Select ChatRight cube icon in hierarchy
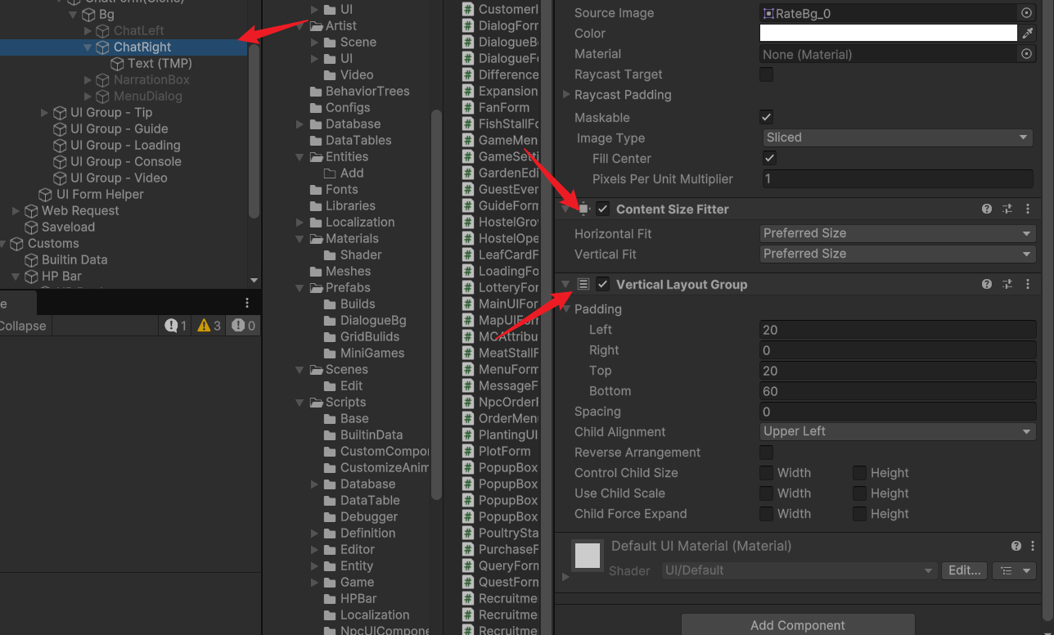The height and width of the screenshot is (635, 1054). 103,47
